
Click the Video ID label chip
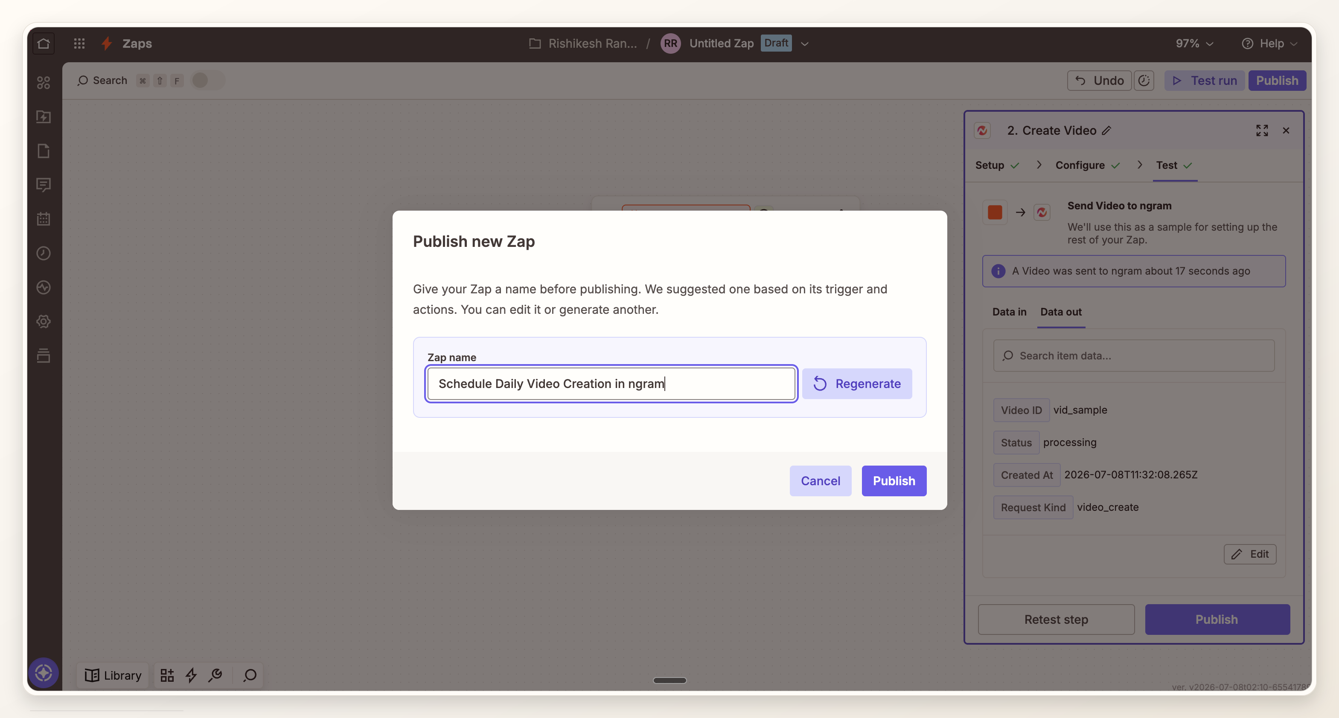pyautogui.click(x=1022, y=410)
